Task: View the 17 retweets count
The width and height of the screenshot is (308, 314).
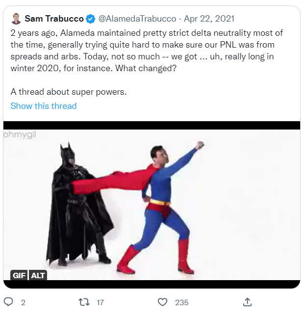Action: point(100,302)
